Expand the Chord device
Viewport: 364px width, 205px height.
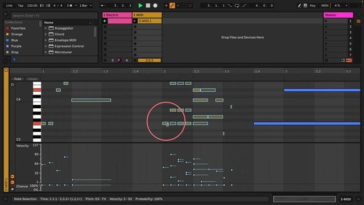[45, 34]
